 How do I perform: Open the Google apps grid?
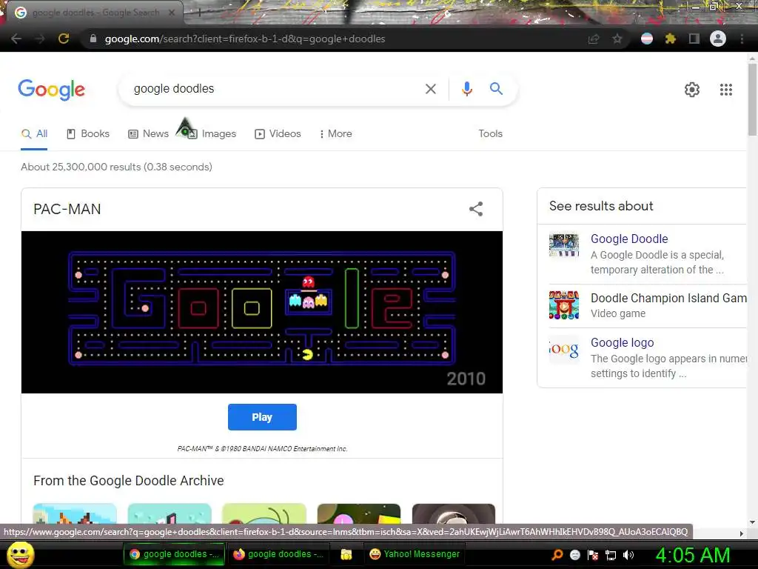(726, 90)
